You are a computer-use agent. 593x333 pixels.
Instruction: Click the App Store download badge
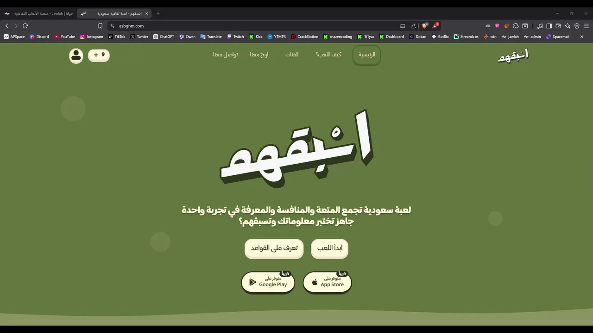click(x=327, y=282)
